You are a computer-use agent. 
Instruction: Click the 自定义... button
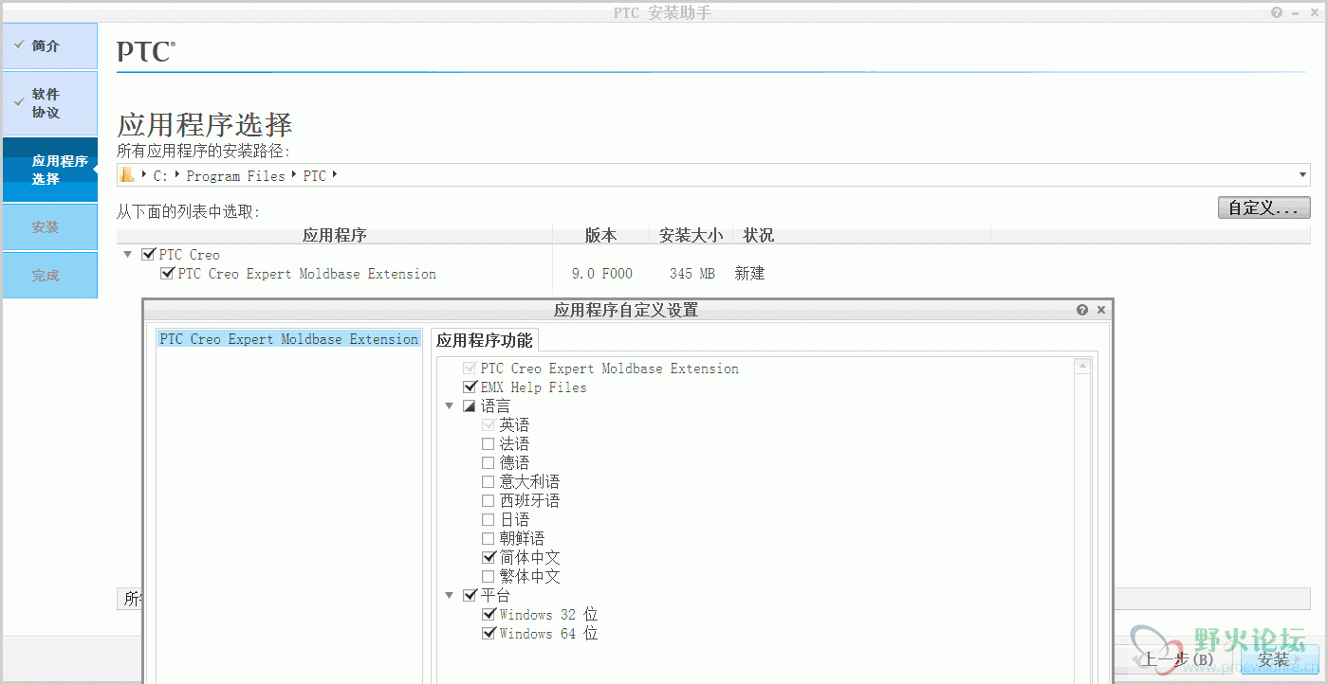coord(1263,207)
